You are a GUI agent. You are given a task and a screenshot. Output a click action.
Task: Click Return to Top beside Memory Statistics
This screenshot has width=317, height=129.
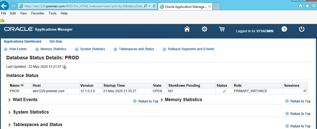point(300,101)
